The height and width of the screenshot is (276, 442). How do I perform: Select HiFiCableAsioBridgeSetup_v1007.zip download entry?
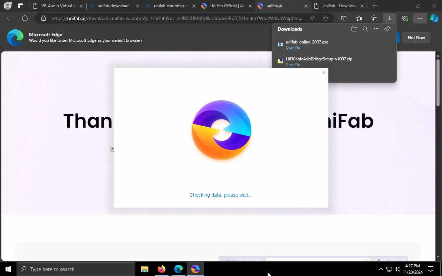coord(334,61)
